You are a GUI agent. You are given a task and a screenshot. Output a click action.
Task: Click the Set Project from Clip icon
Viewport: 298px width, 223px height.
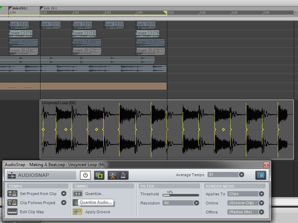click(13, 194)
